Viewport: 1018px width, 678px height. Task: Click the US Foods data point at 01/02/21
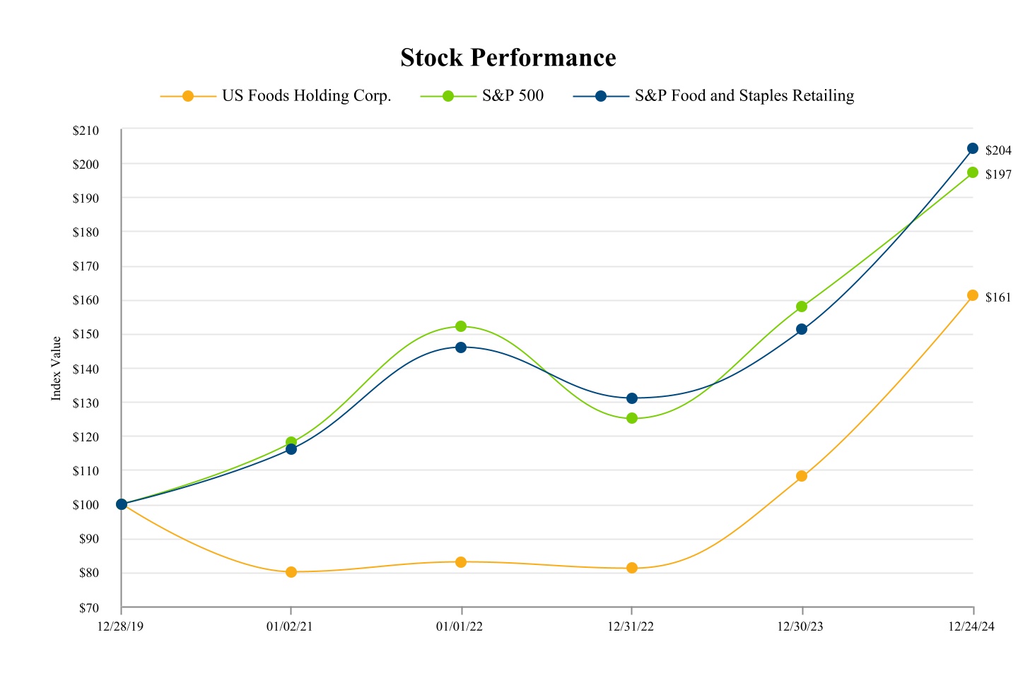click(291, 572)
